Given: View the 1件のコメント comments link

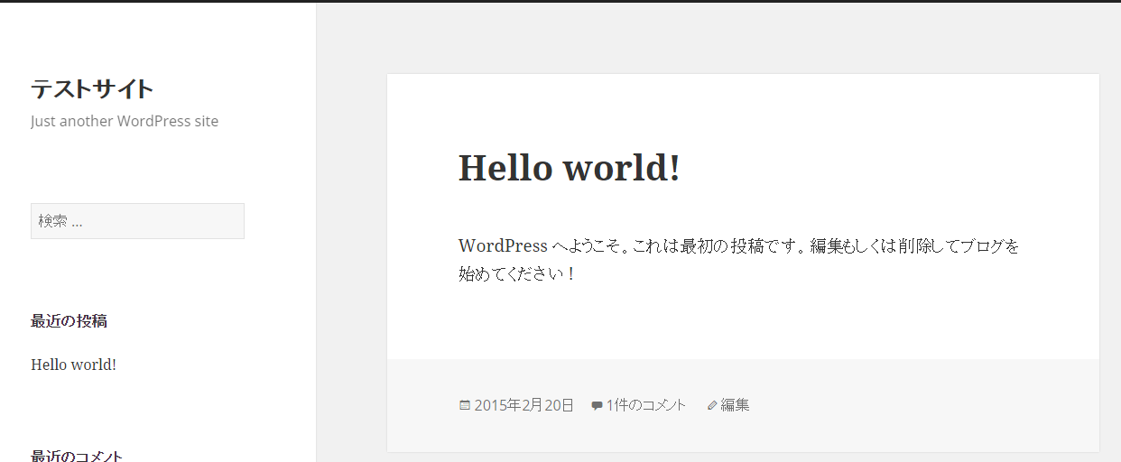Looking at the screenshot, I should pyautogui.click(x=645, y=405).
